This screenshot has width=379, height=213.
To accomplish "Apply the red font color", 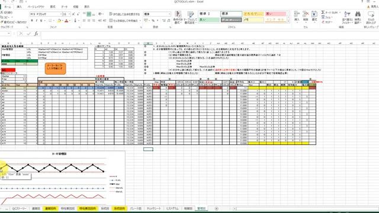I will [66, 21].
